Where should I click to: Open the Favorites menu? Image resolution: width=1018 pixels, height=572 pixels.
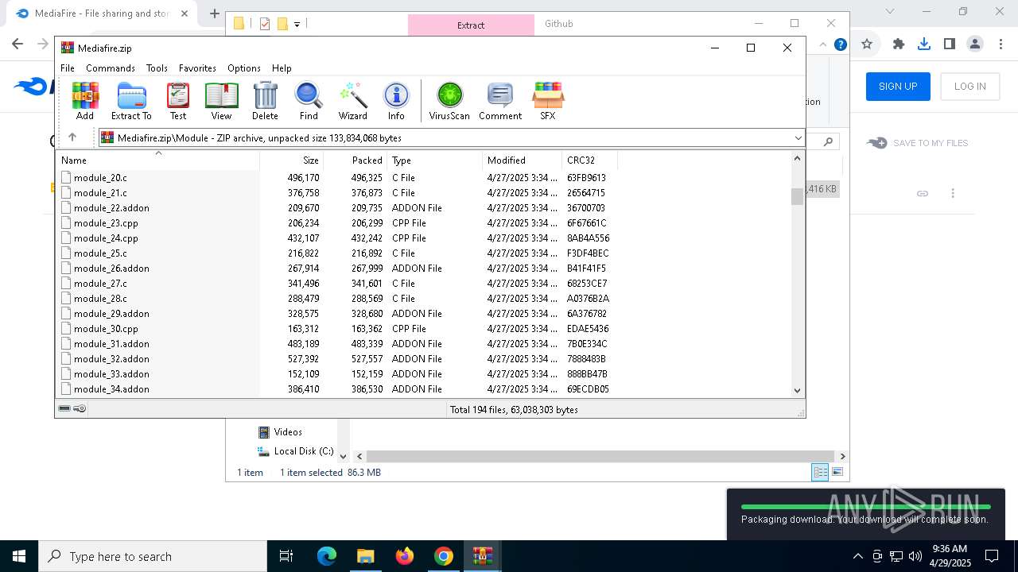point(197,68)
